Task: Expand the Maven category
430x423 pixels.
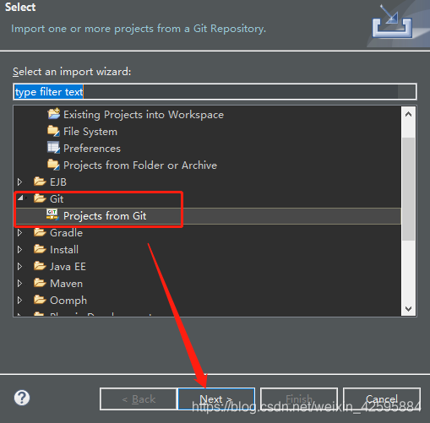Action: tap(19, 284)
